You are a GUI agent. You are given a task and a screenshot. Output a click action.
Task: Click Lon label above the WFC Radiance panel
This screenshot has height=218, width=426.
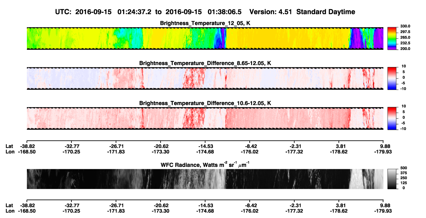[x=10, y=152]
